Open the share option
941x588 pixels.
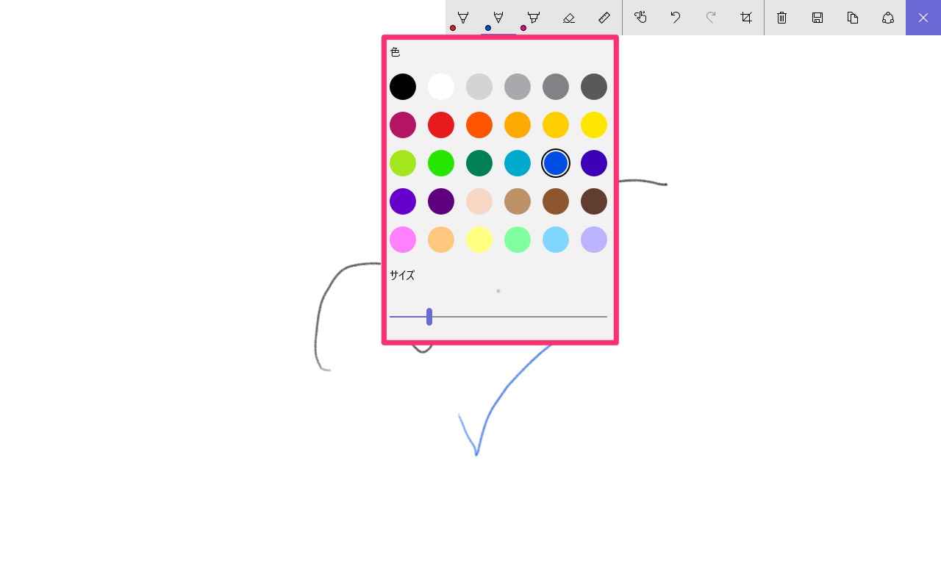point(888,18)
